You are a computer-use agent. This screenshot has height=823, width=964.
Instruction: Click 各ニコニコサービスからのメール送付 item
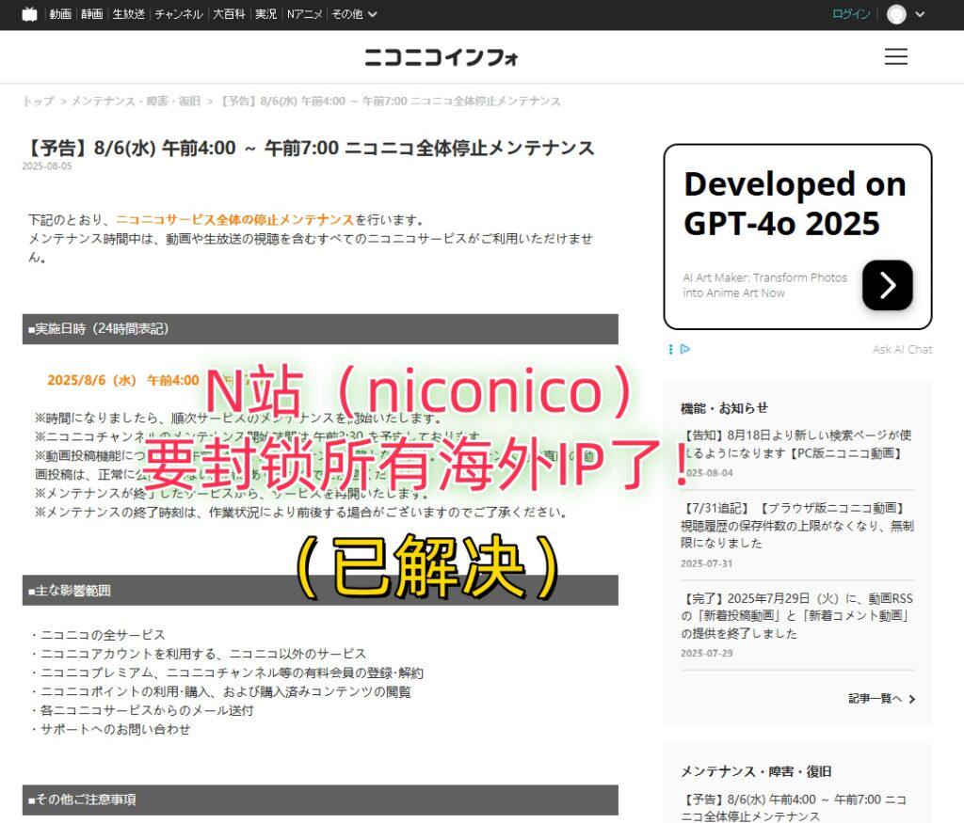click(x=141, y=710)
